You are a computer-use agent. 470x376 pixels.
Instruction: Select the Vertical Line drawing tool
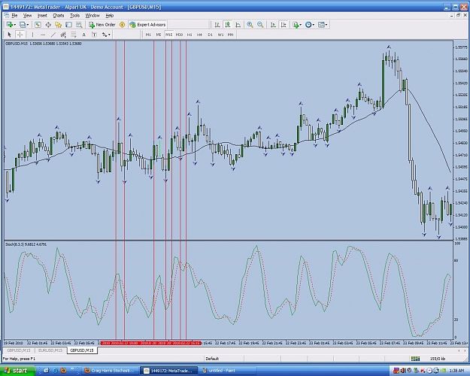32,35
